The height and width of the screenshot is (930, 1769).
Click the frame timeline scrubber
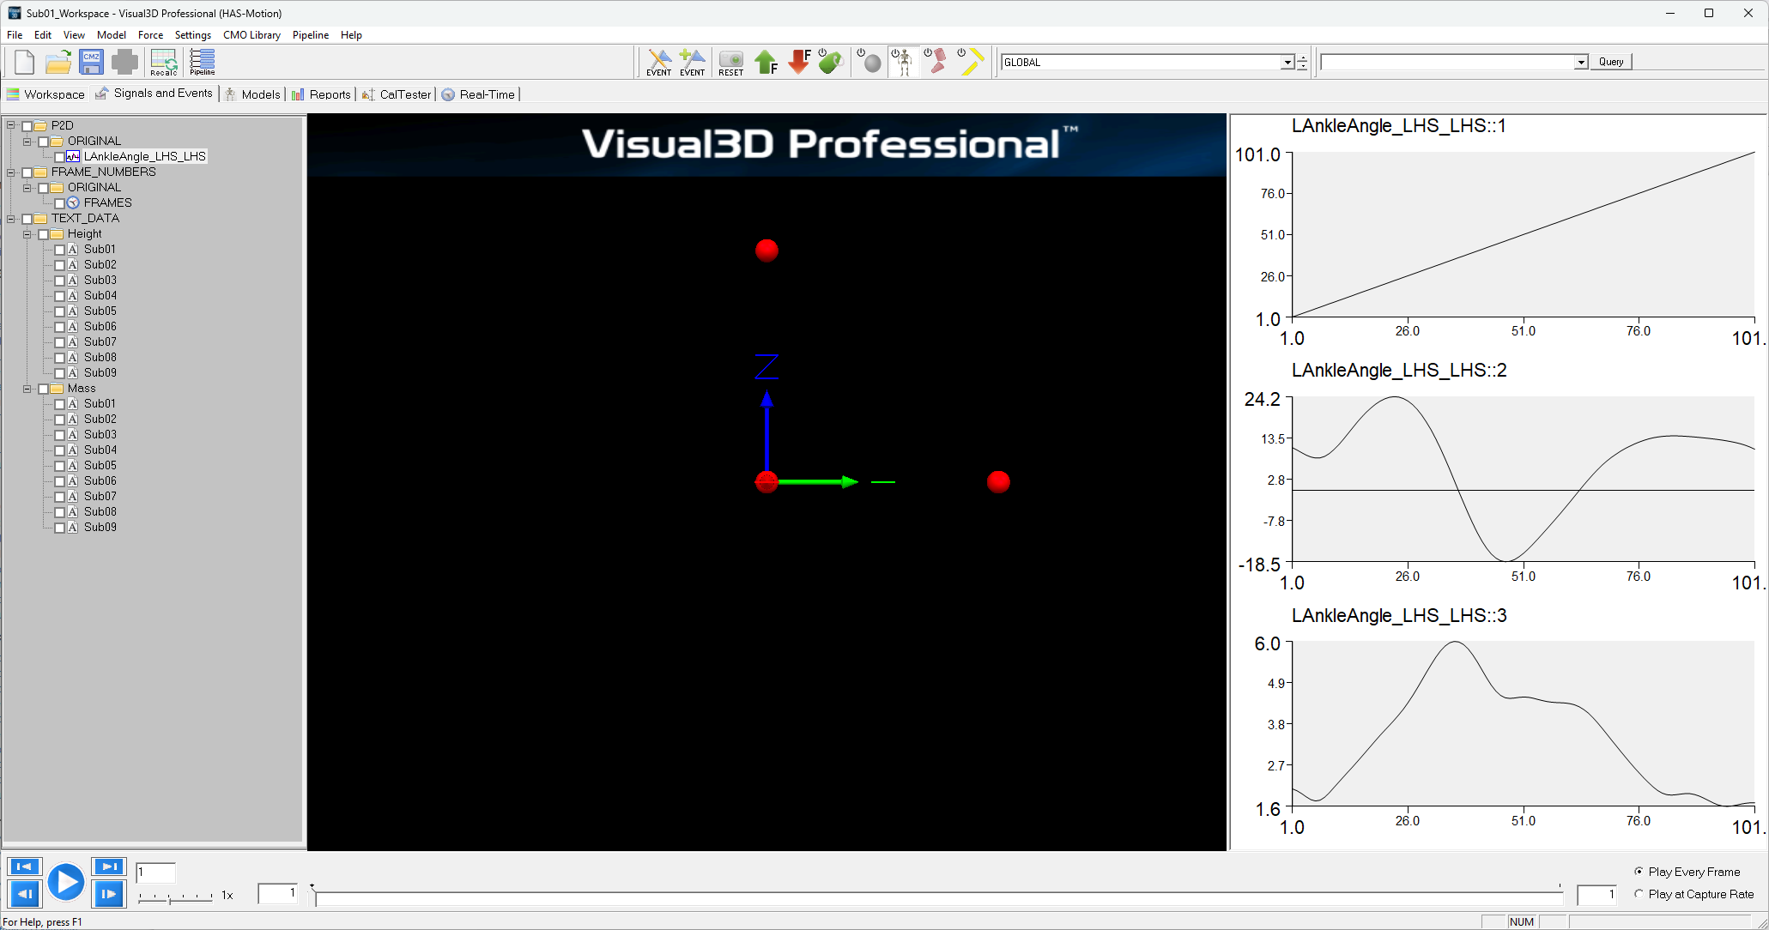coord(937,897)
